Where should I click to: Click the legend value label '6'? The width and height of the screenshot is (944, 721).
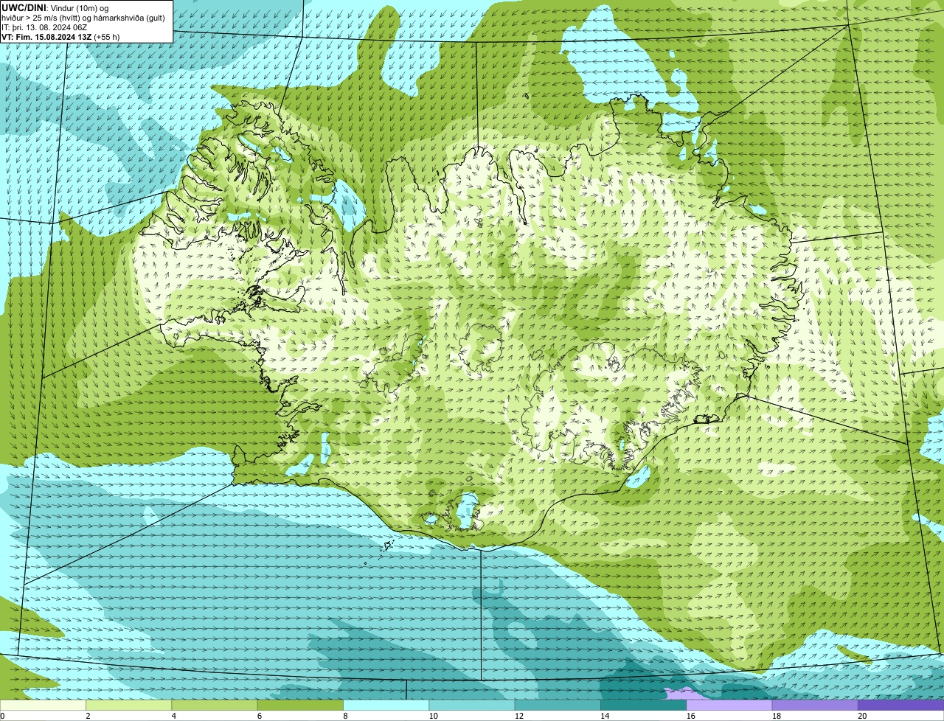point(260,716)
